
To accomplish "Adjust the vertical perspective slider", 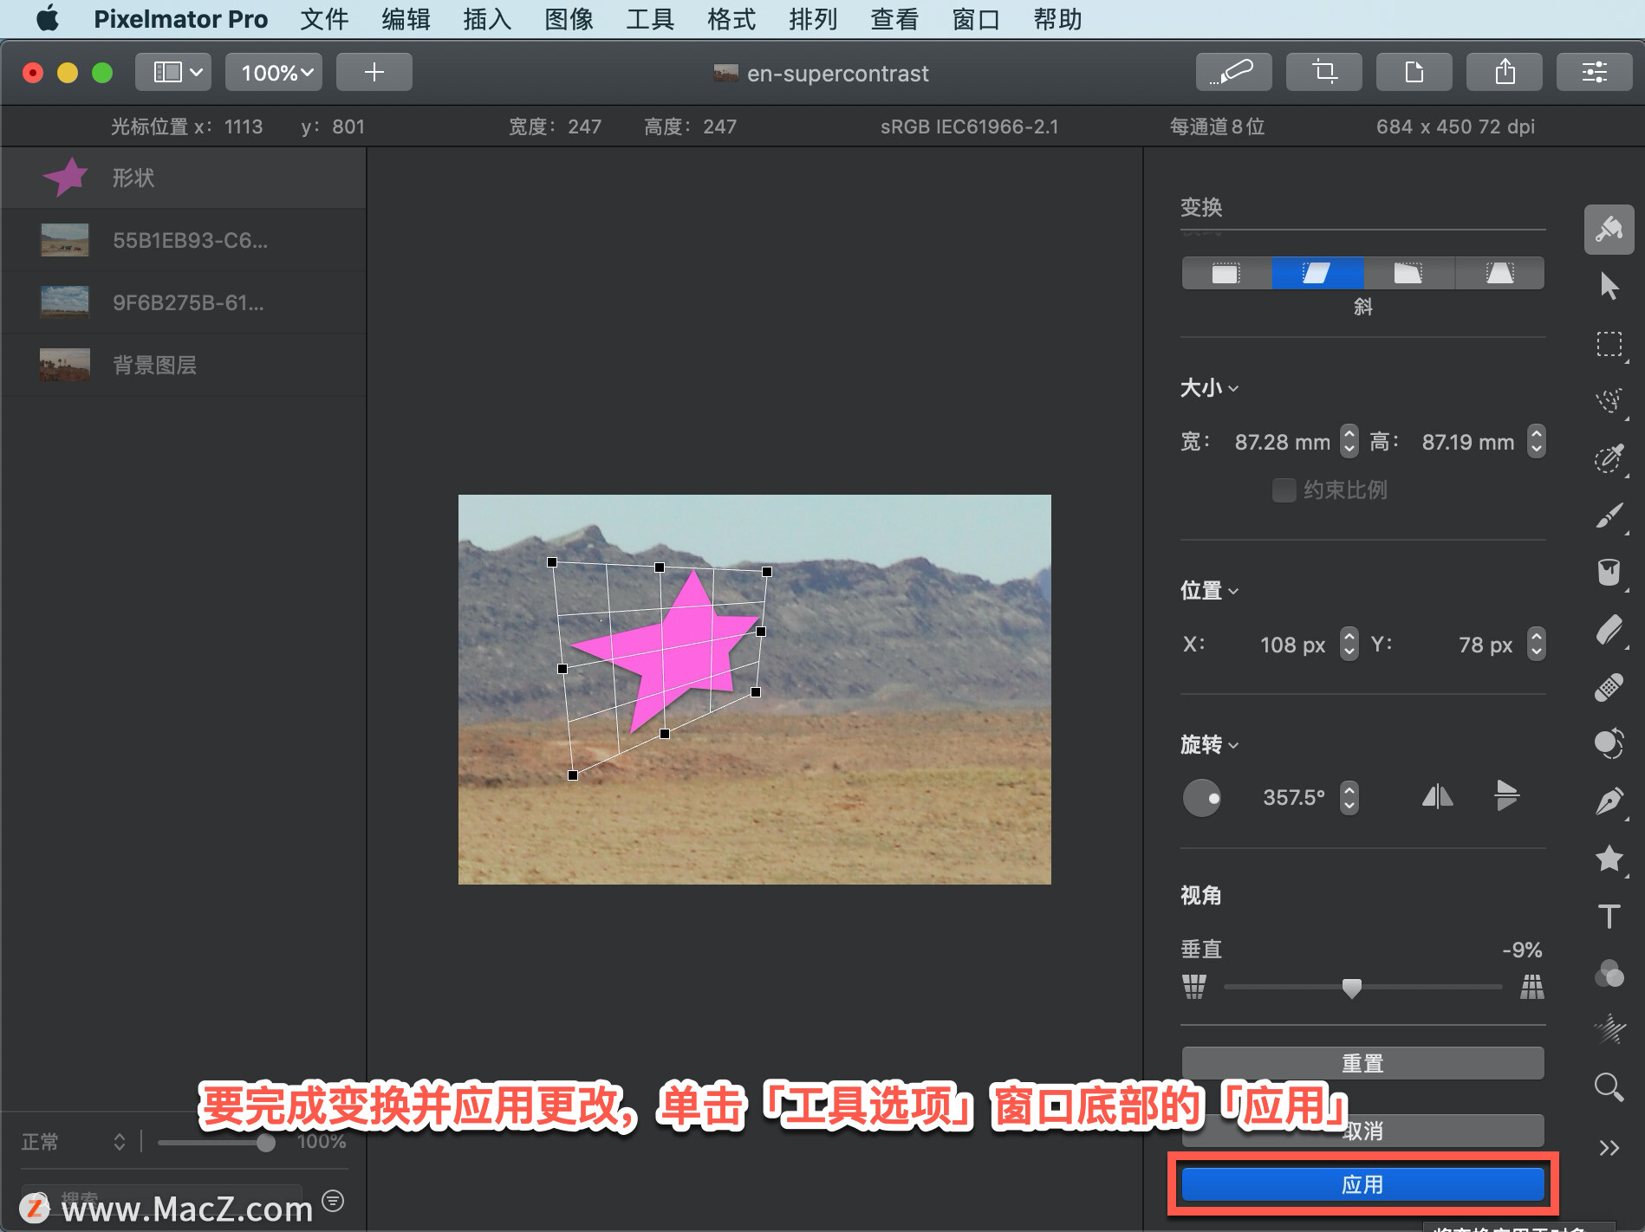I will click(x=1351, y=988).
